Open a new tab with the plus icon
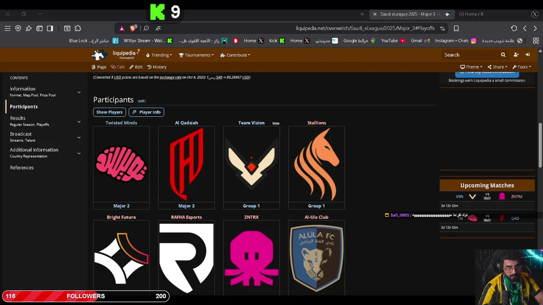Image resolution: width=543 pixels, height=305 pixels. point(362,14)
